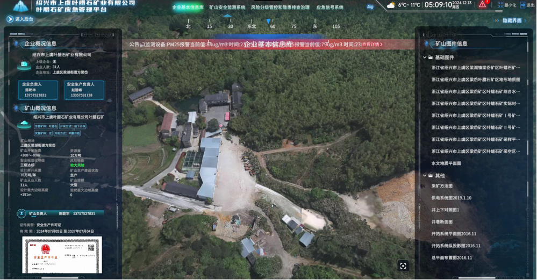Click the weather cloud icon
This screenshot has height=280, width=537.
(391, 5)
